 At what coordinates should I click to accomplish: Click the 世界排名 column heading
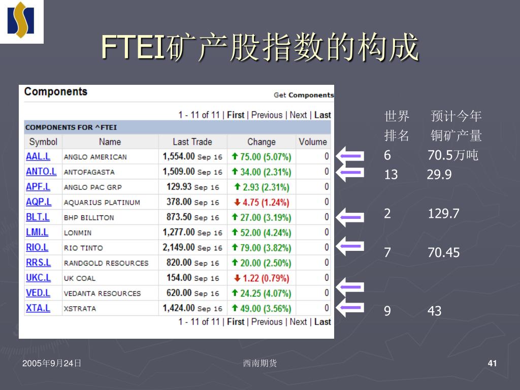point(397,126)
